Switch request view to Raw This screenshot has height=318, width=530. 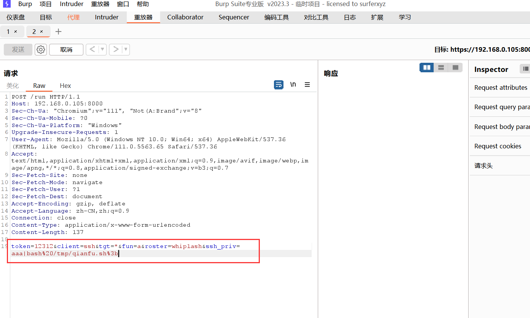[39, 86]
